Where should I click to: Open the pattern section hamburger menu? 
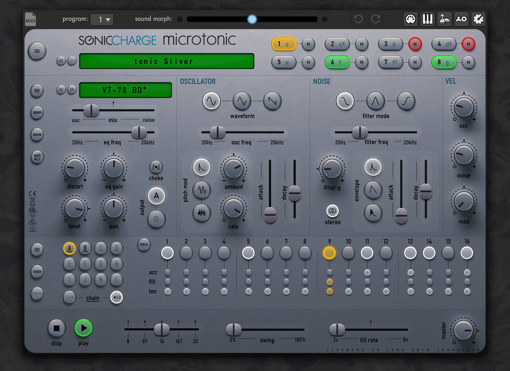(x=37, y=249)
